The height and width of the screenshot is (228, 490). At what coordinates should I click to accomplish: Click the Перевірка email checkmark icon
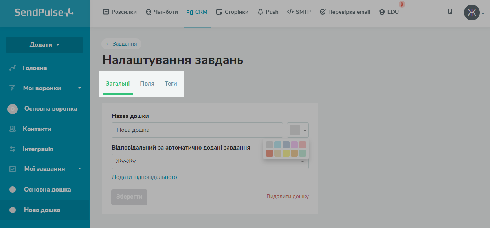323,12
